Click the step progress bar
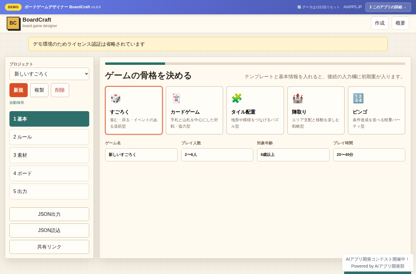The width and height of the screenshot is (416, 274). 255,64
